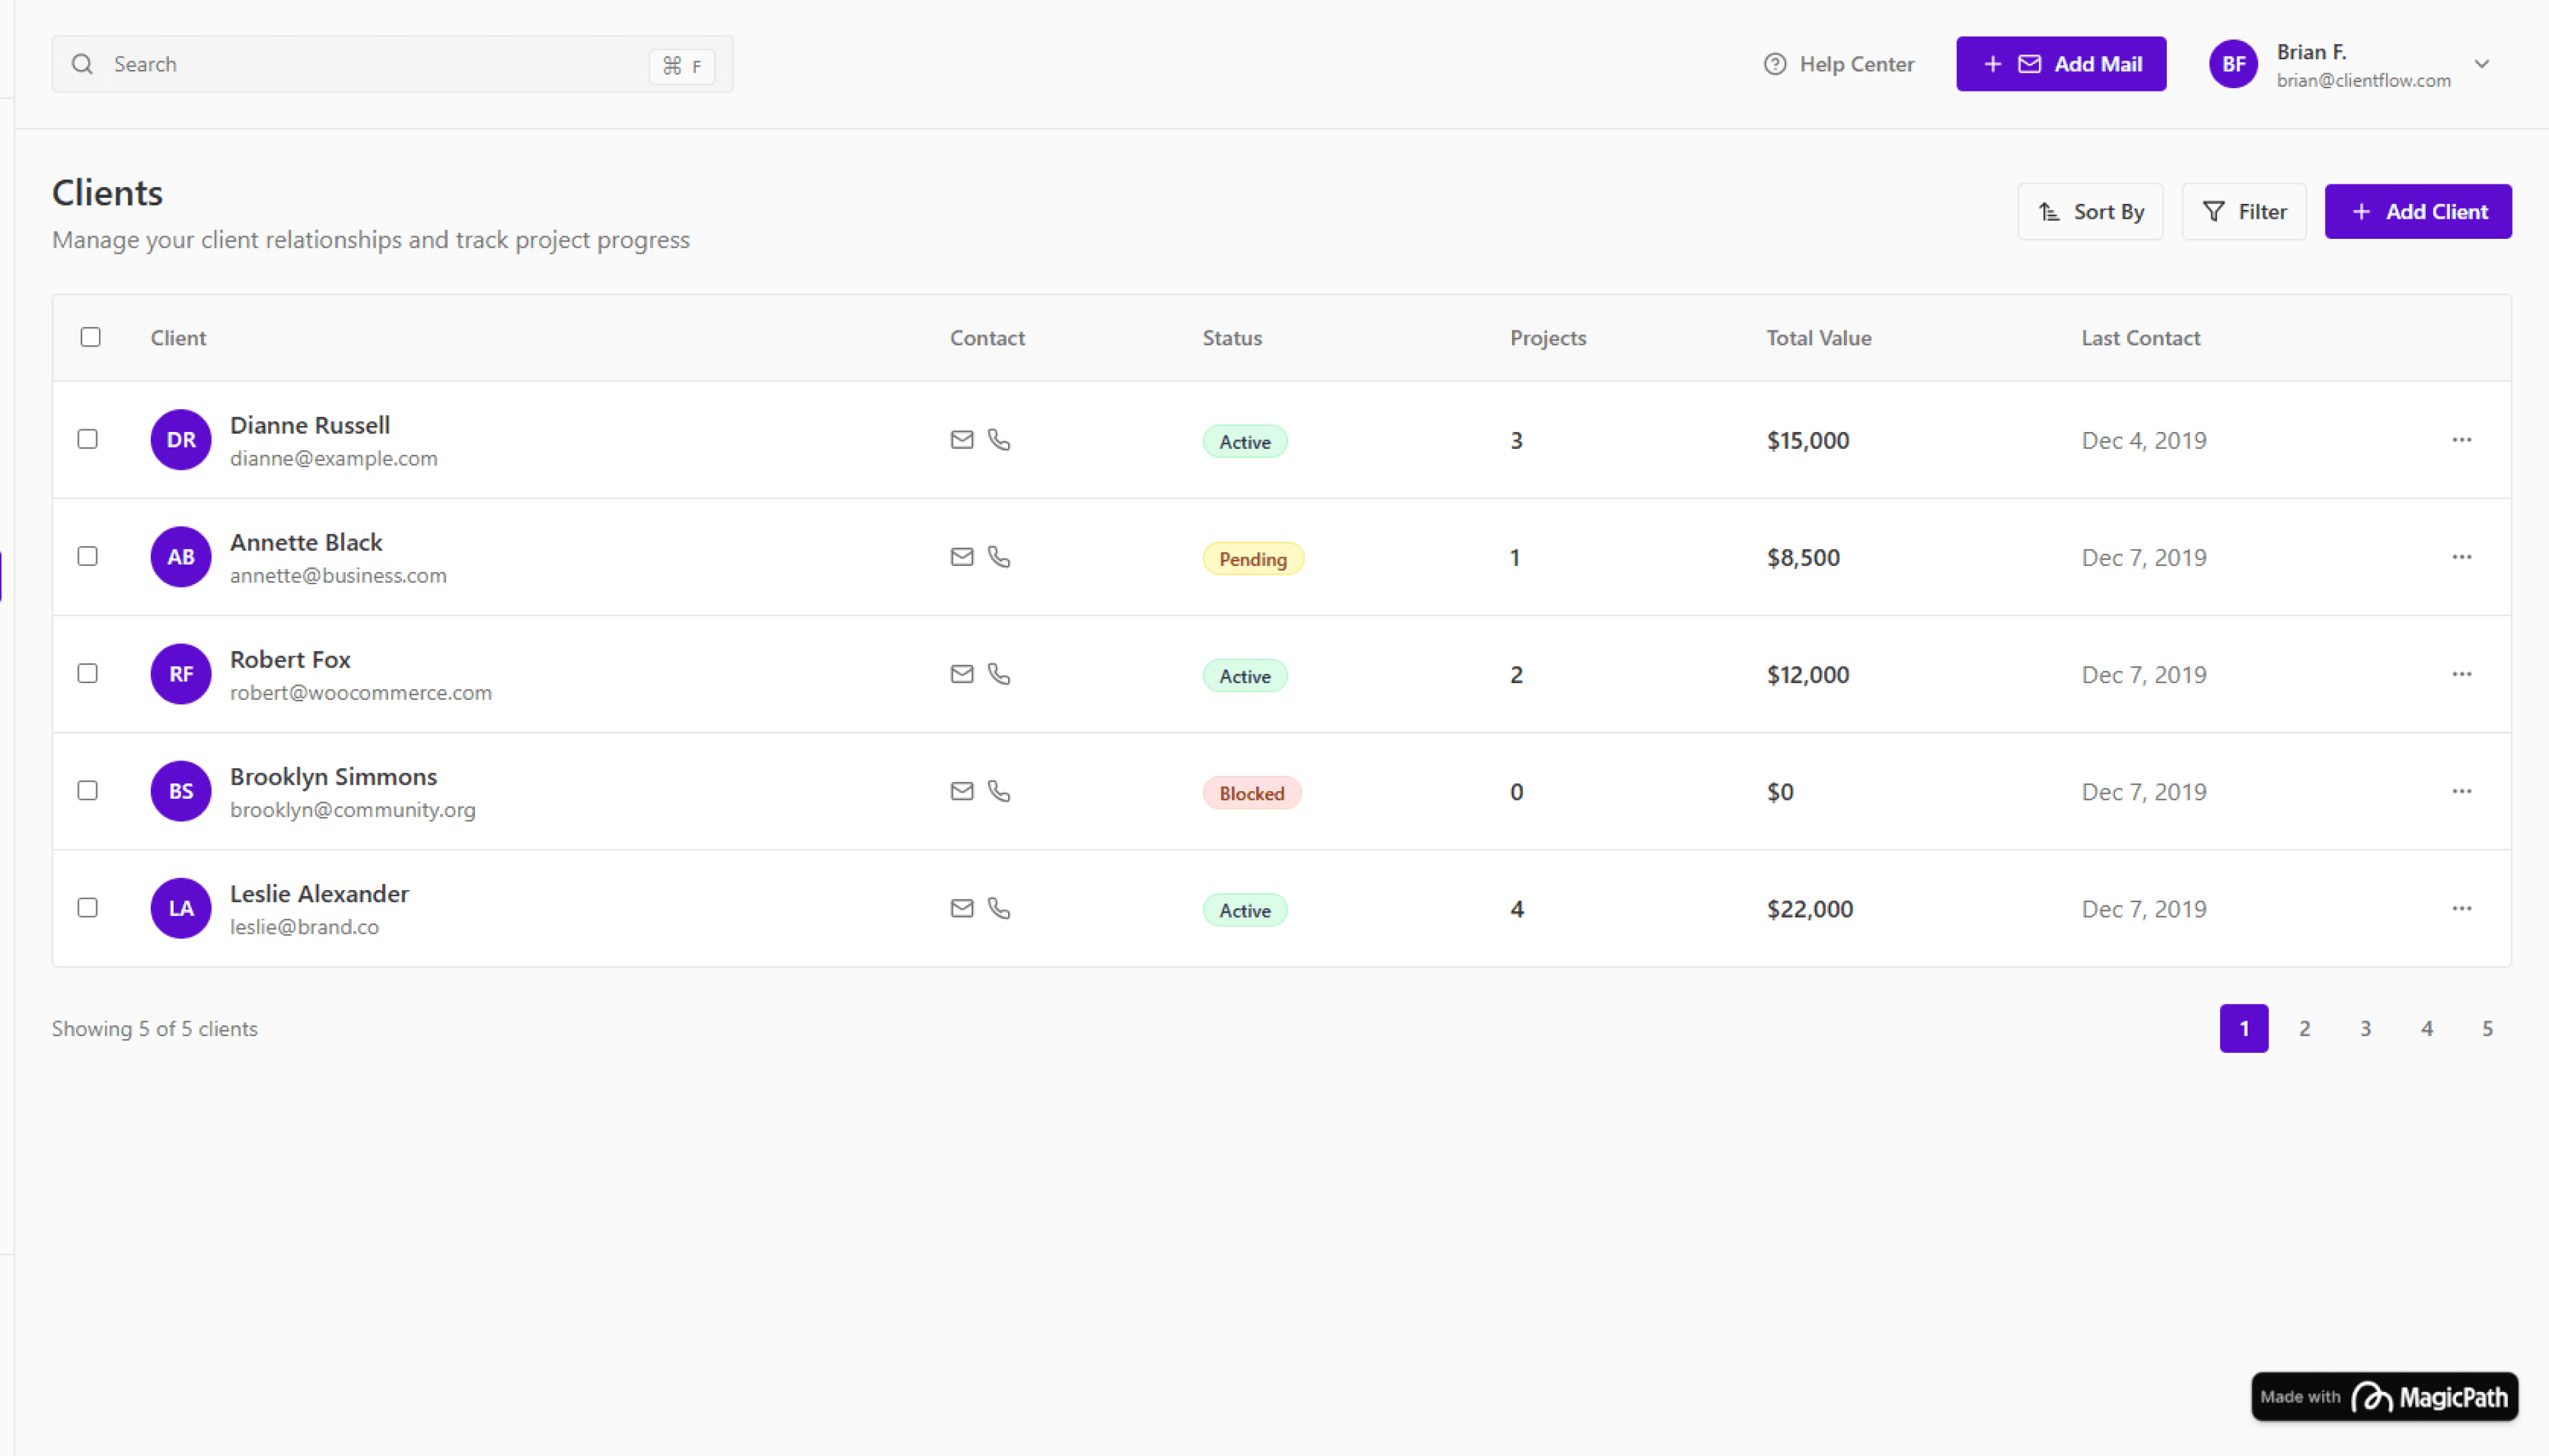2549x1456 pixels.
Task: Open the Help Center link
Action: [1838, 64]
